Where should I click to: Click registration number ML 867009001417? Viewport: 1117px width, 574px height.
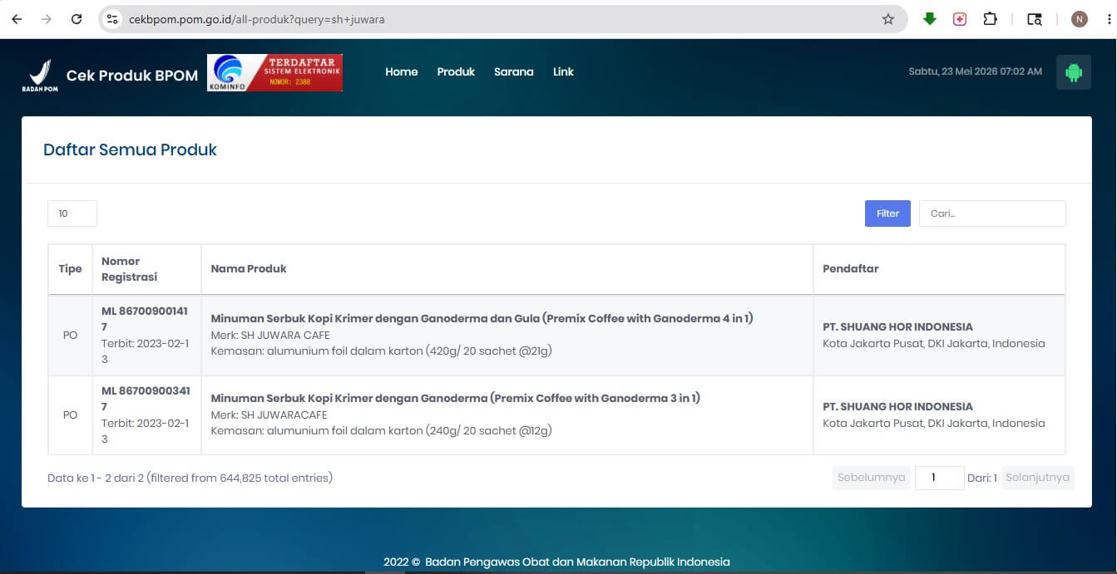pyautogui.click(x=145, y=319)
